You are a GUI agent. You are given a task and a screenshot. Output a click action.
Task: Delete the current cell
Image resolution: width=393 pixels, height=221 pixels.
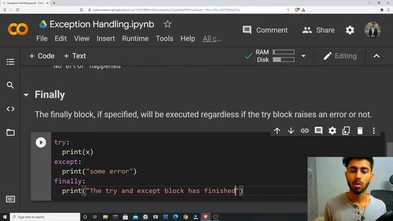[x=360, y=131]
